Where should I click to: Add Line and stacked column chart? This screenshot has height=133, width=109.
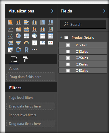(35, 29)
